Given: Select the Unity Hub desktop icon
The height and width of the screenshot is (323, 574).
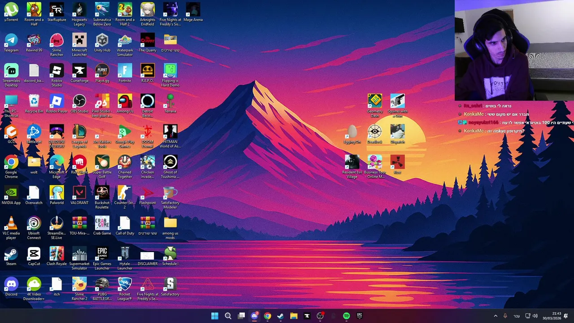Looking at the screenshot, I should [x=102, y=43].
